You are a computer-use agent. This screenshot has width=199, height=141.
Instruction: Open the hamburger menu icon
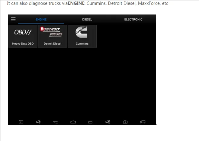point(13,19)
